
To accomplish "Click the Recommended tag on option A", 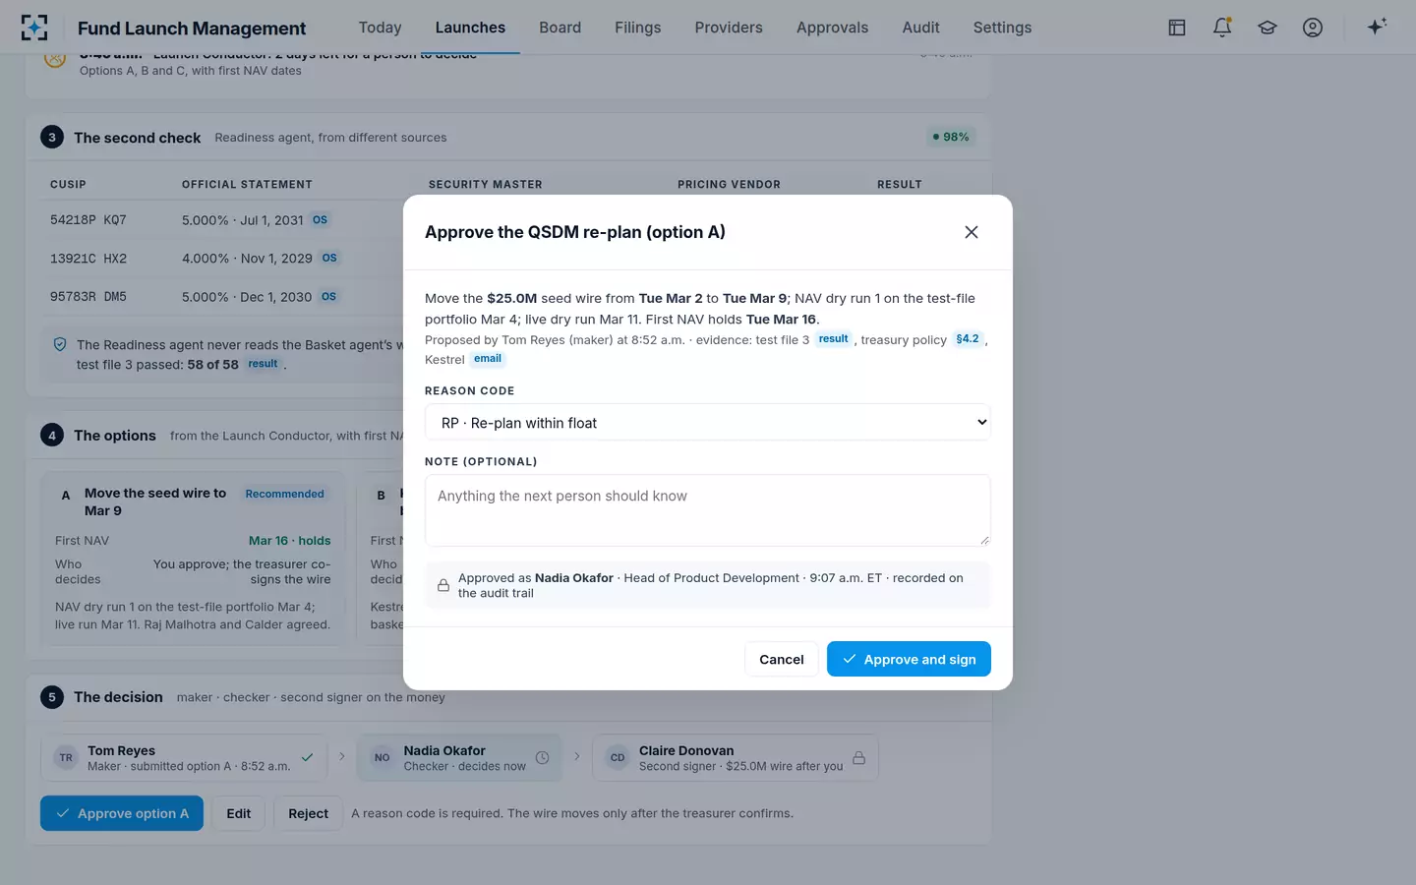I will point(284,494).
